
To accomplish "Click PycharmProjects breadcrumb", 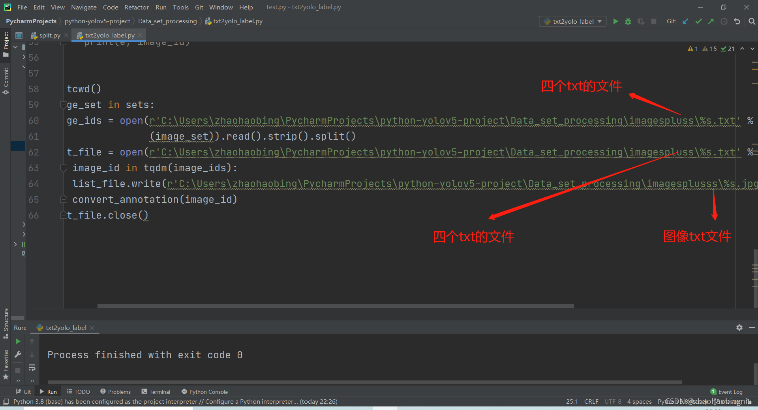I will [x=31, y=21].
